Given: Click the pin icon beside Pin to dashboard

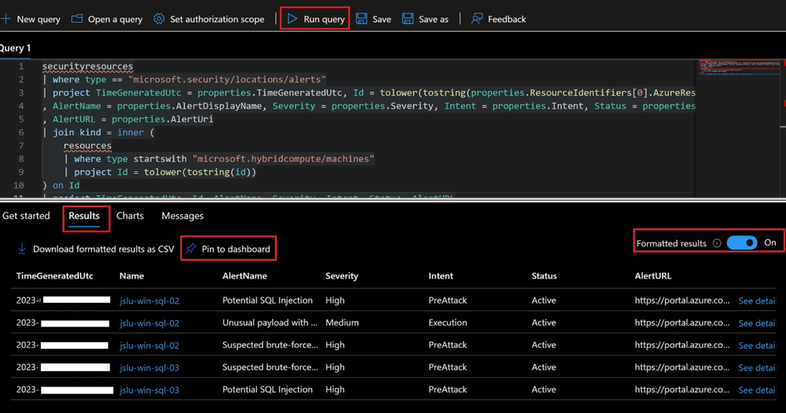Looking at the screenshot, I should point(190,249).
